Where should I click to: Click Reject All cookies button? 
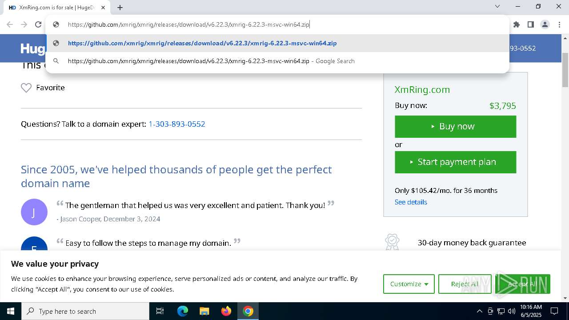(465, 284)
